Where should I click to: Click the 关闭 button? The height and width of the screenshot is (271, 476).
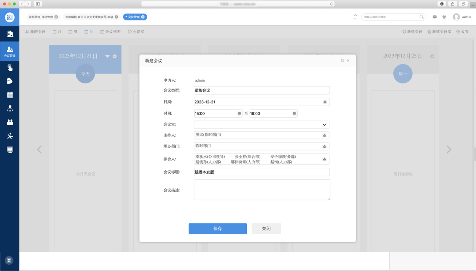(x=266, y=229)
